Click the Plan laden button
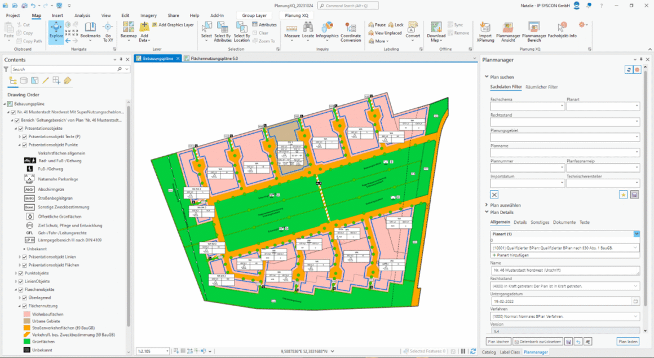654x358 pixels. (628, 341)
